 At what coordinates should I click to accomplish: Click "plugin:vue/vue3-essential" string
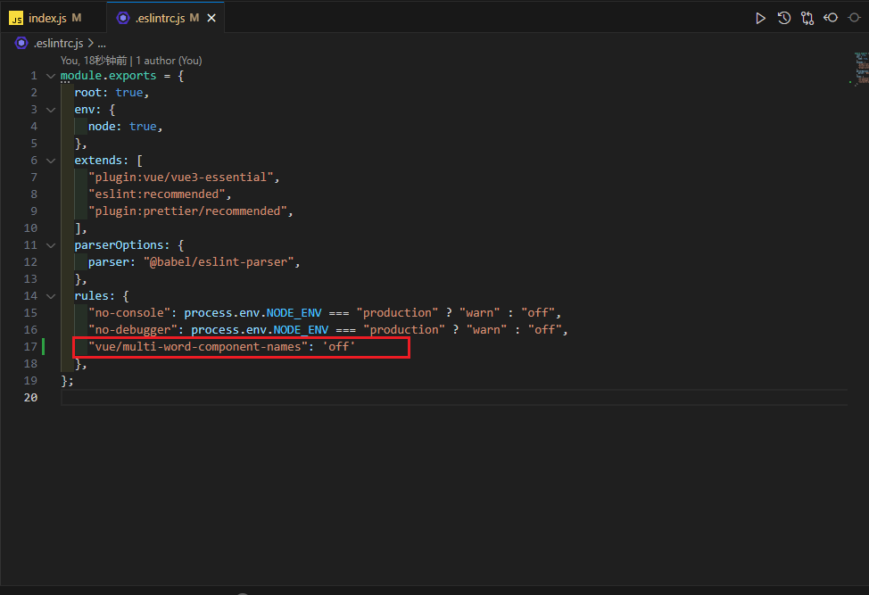tap(181, 178)
